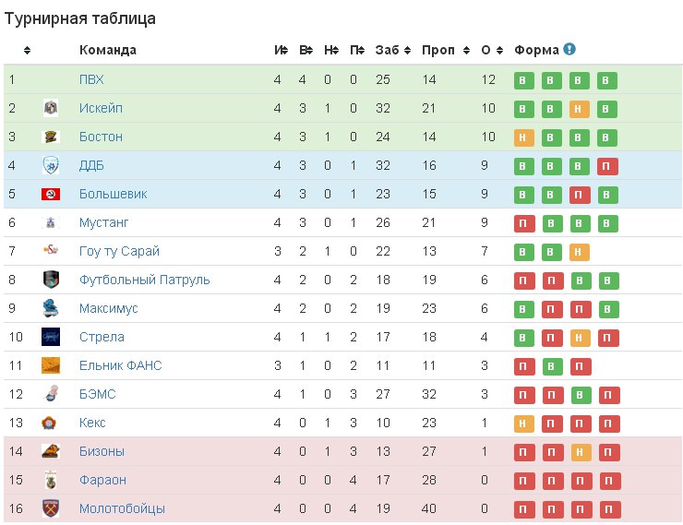Click the Бостон team logo icon
This screenshot has width=683, height=525.
51,137
